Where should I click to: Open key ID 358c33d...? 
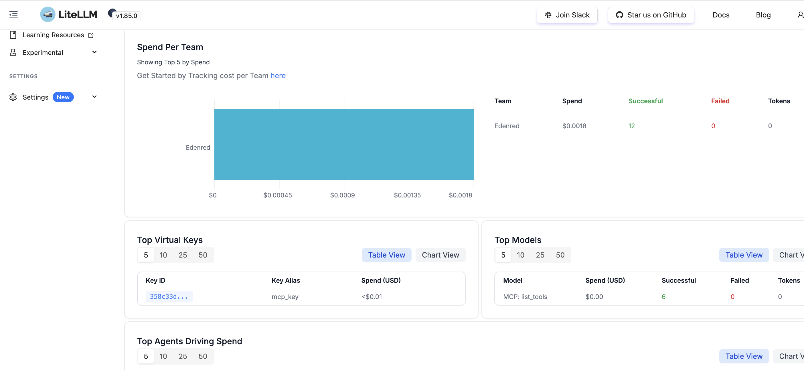pyautogui.click(x=169, y=296)
